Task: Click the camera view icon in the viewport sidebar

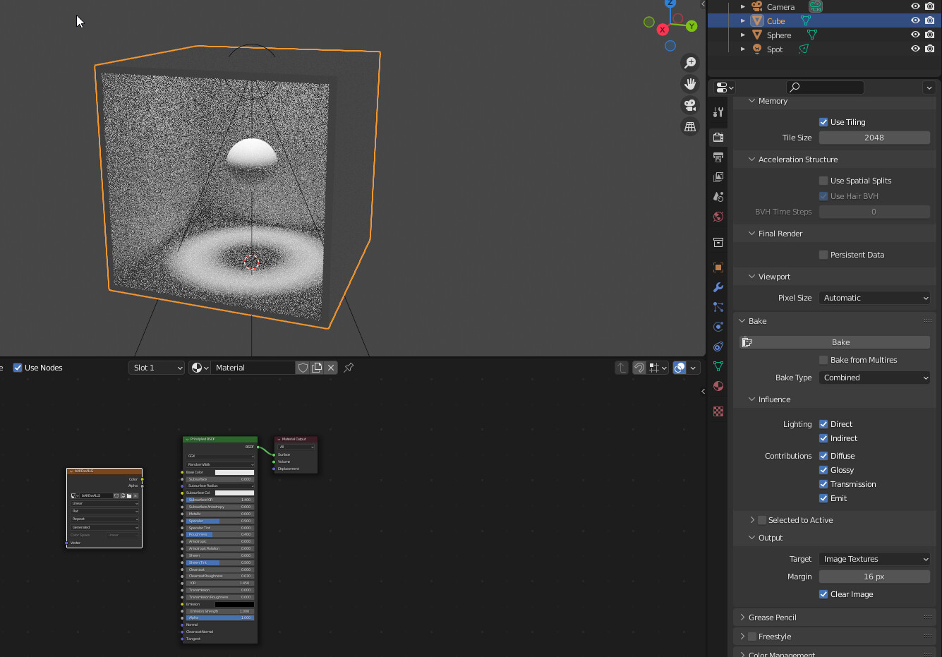Action: [x=690, y=104]
